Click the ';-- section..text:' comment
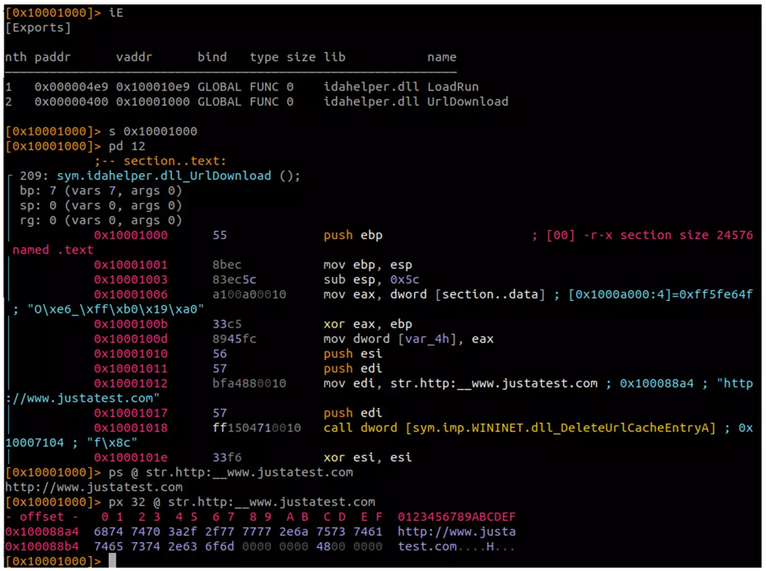 [x=160, y=161]
